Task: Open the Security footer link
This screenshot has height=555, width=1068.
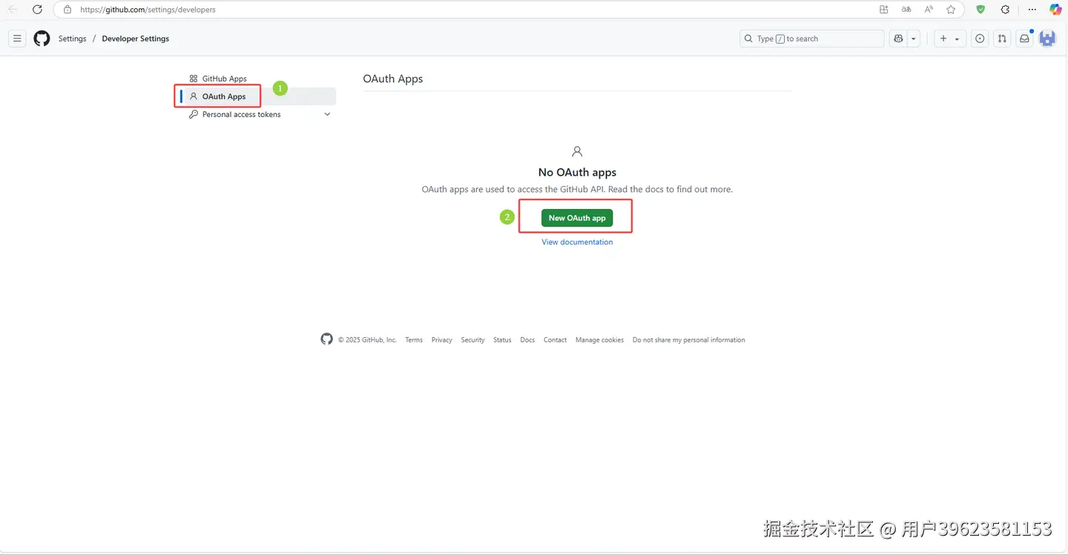Action: pos(472,340)
